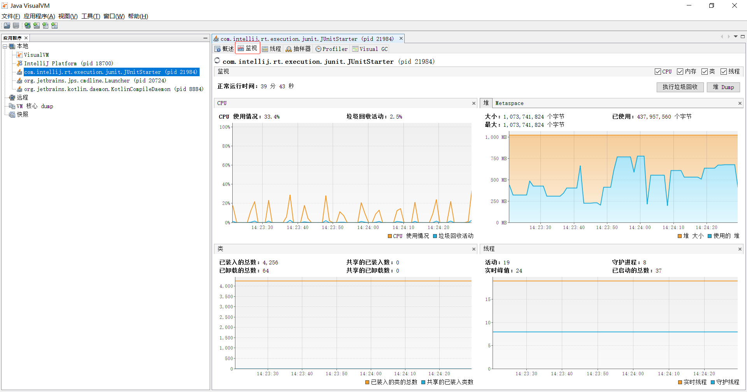Click the VisualVM app icon in the tree
This screenshot has width=747, height=392.
[x=19, y=55]
